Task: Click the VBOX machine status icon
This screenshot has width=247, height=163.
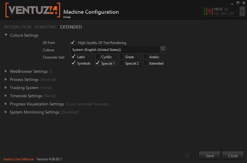Action: tap(208, 11)
